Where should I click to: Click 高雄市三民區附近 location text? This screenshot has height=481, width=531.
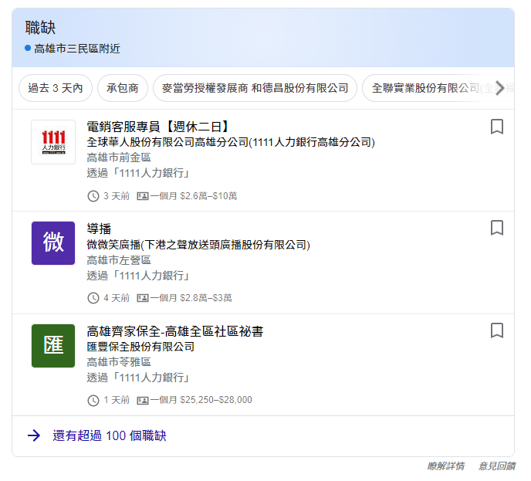[x=77, y=49]
